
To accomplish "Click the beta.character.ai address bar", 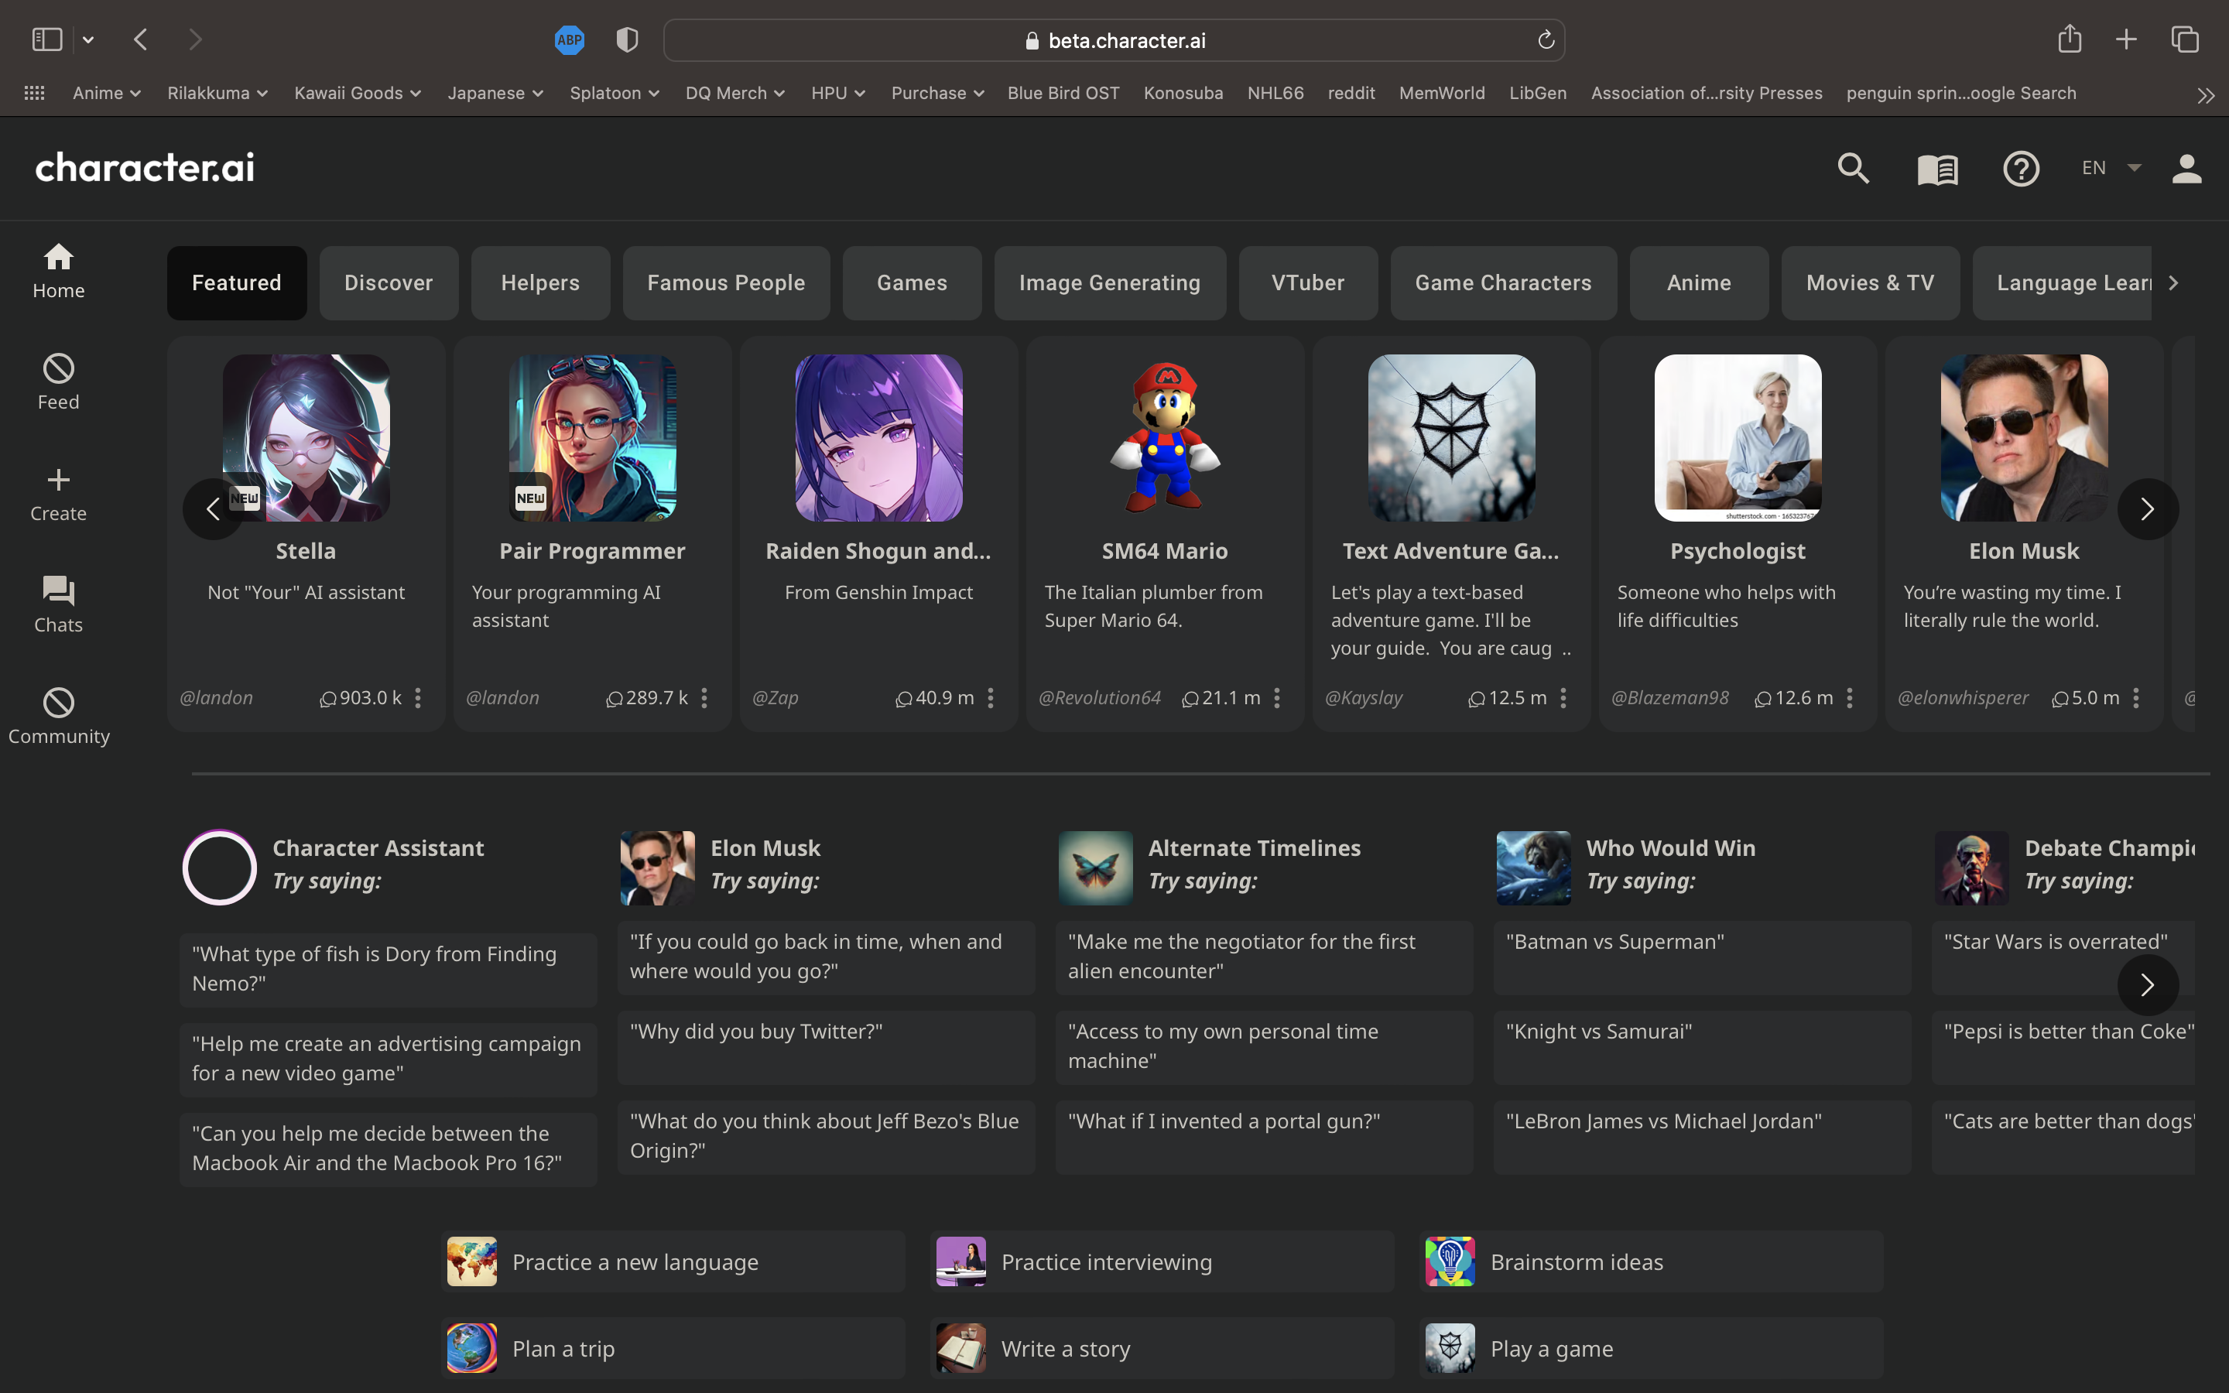I will (x=1114, y=39).
